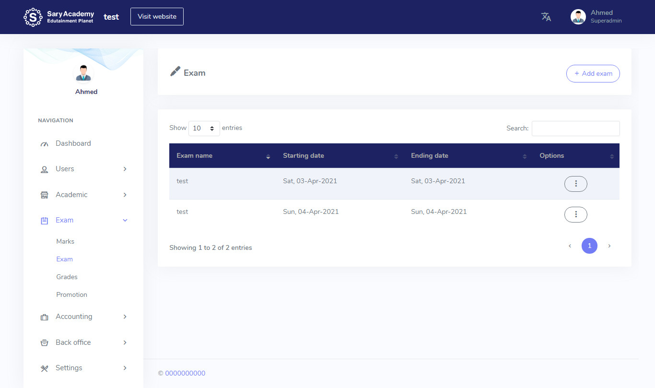Click the Users menu label
This screenshot has height=388, width=655.
[x=65, y=169]
